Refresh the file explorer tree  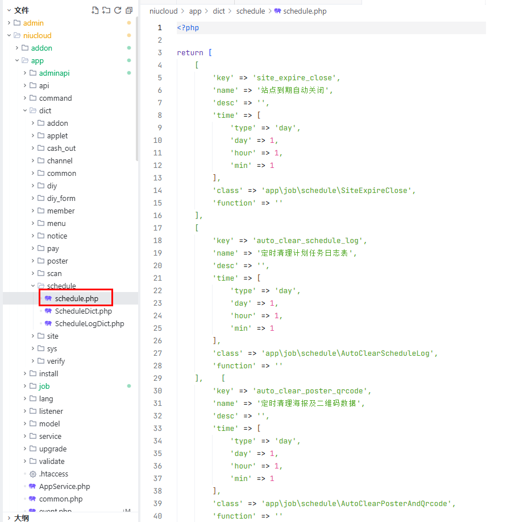tap(118, 10)
